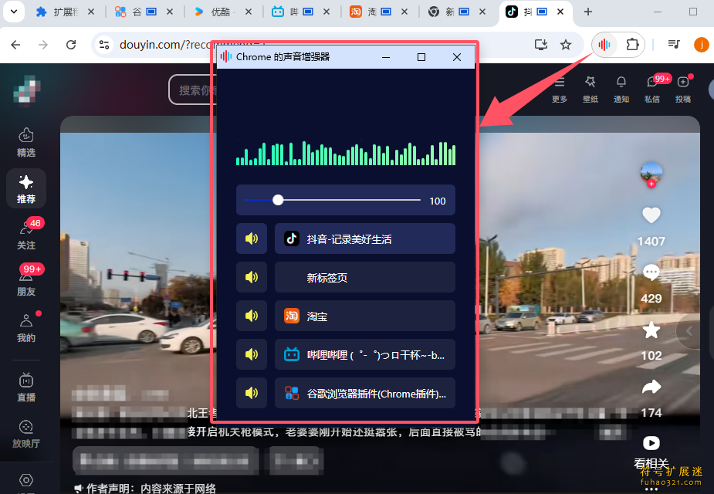This screenshot has height=494, width=714.
Task: Favorite the video with the star (102)
Action: 651,330
